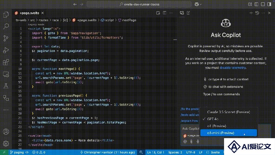Select Claude 3.5 Sonnet (Preview) model

(x=229, y=112)
